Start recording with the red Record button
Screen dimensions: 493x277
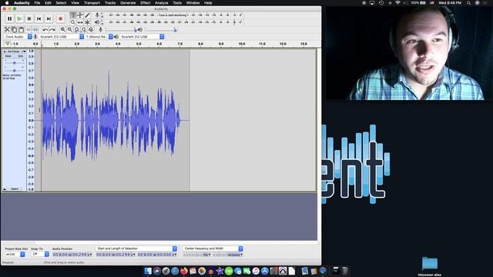60,18
